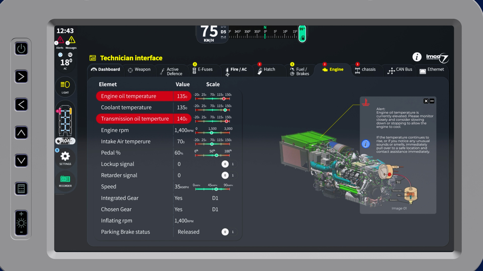Toggle the Retarder signal switch
Screen dimensions: 483x271
[229, 175]
